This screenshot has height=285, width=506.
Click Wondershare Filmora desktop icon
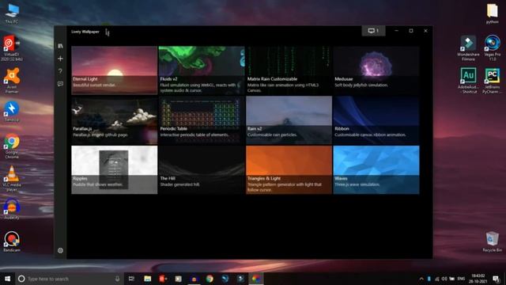pyautogui.click(x=468, y=47)
